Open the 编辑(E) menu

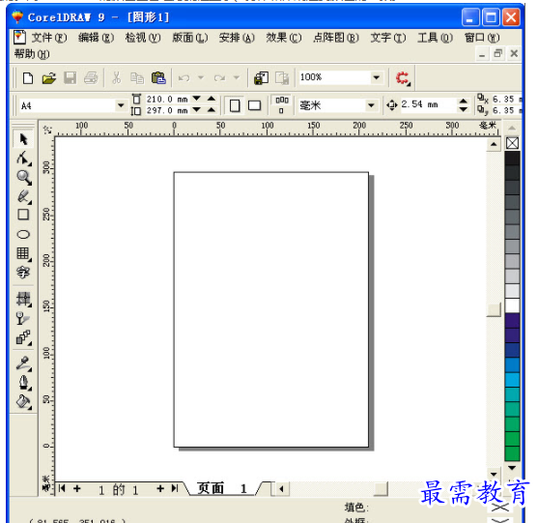pyautogui.click(x=96, y=38)
